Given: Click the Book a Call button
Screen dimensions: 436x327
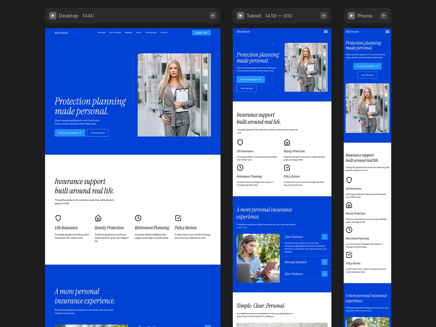Looking at the screenshot, I should pyautogui.click(x=201, y=33).
